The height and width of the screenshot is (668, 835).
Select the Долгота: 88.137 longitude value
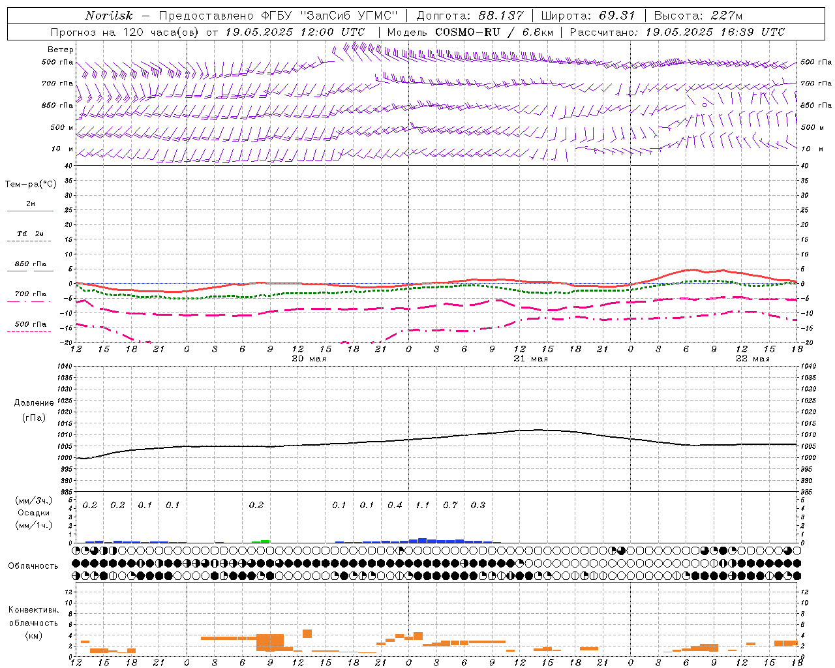470,16
